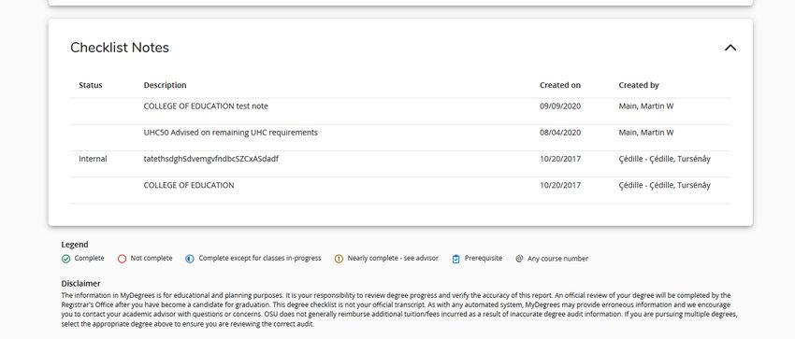Click Main, Martin W in first row
This screenshot has width=795, height=339.
[646, 106]
